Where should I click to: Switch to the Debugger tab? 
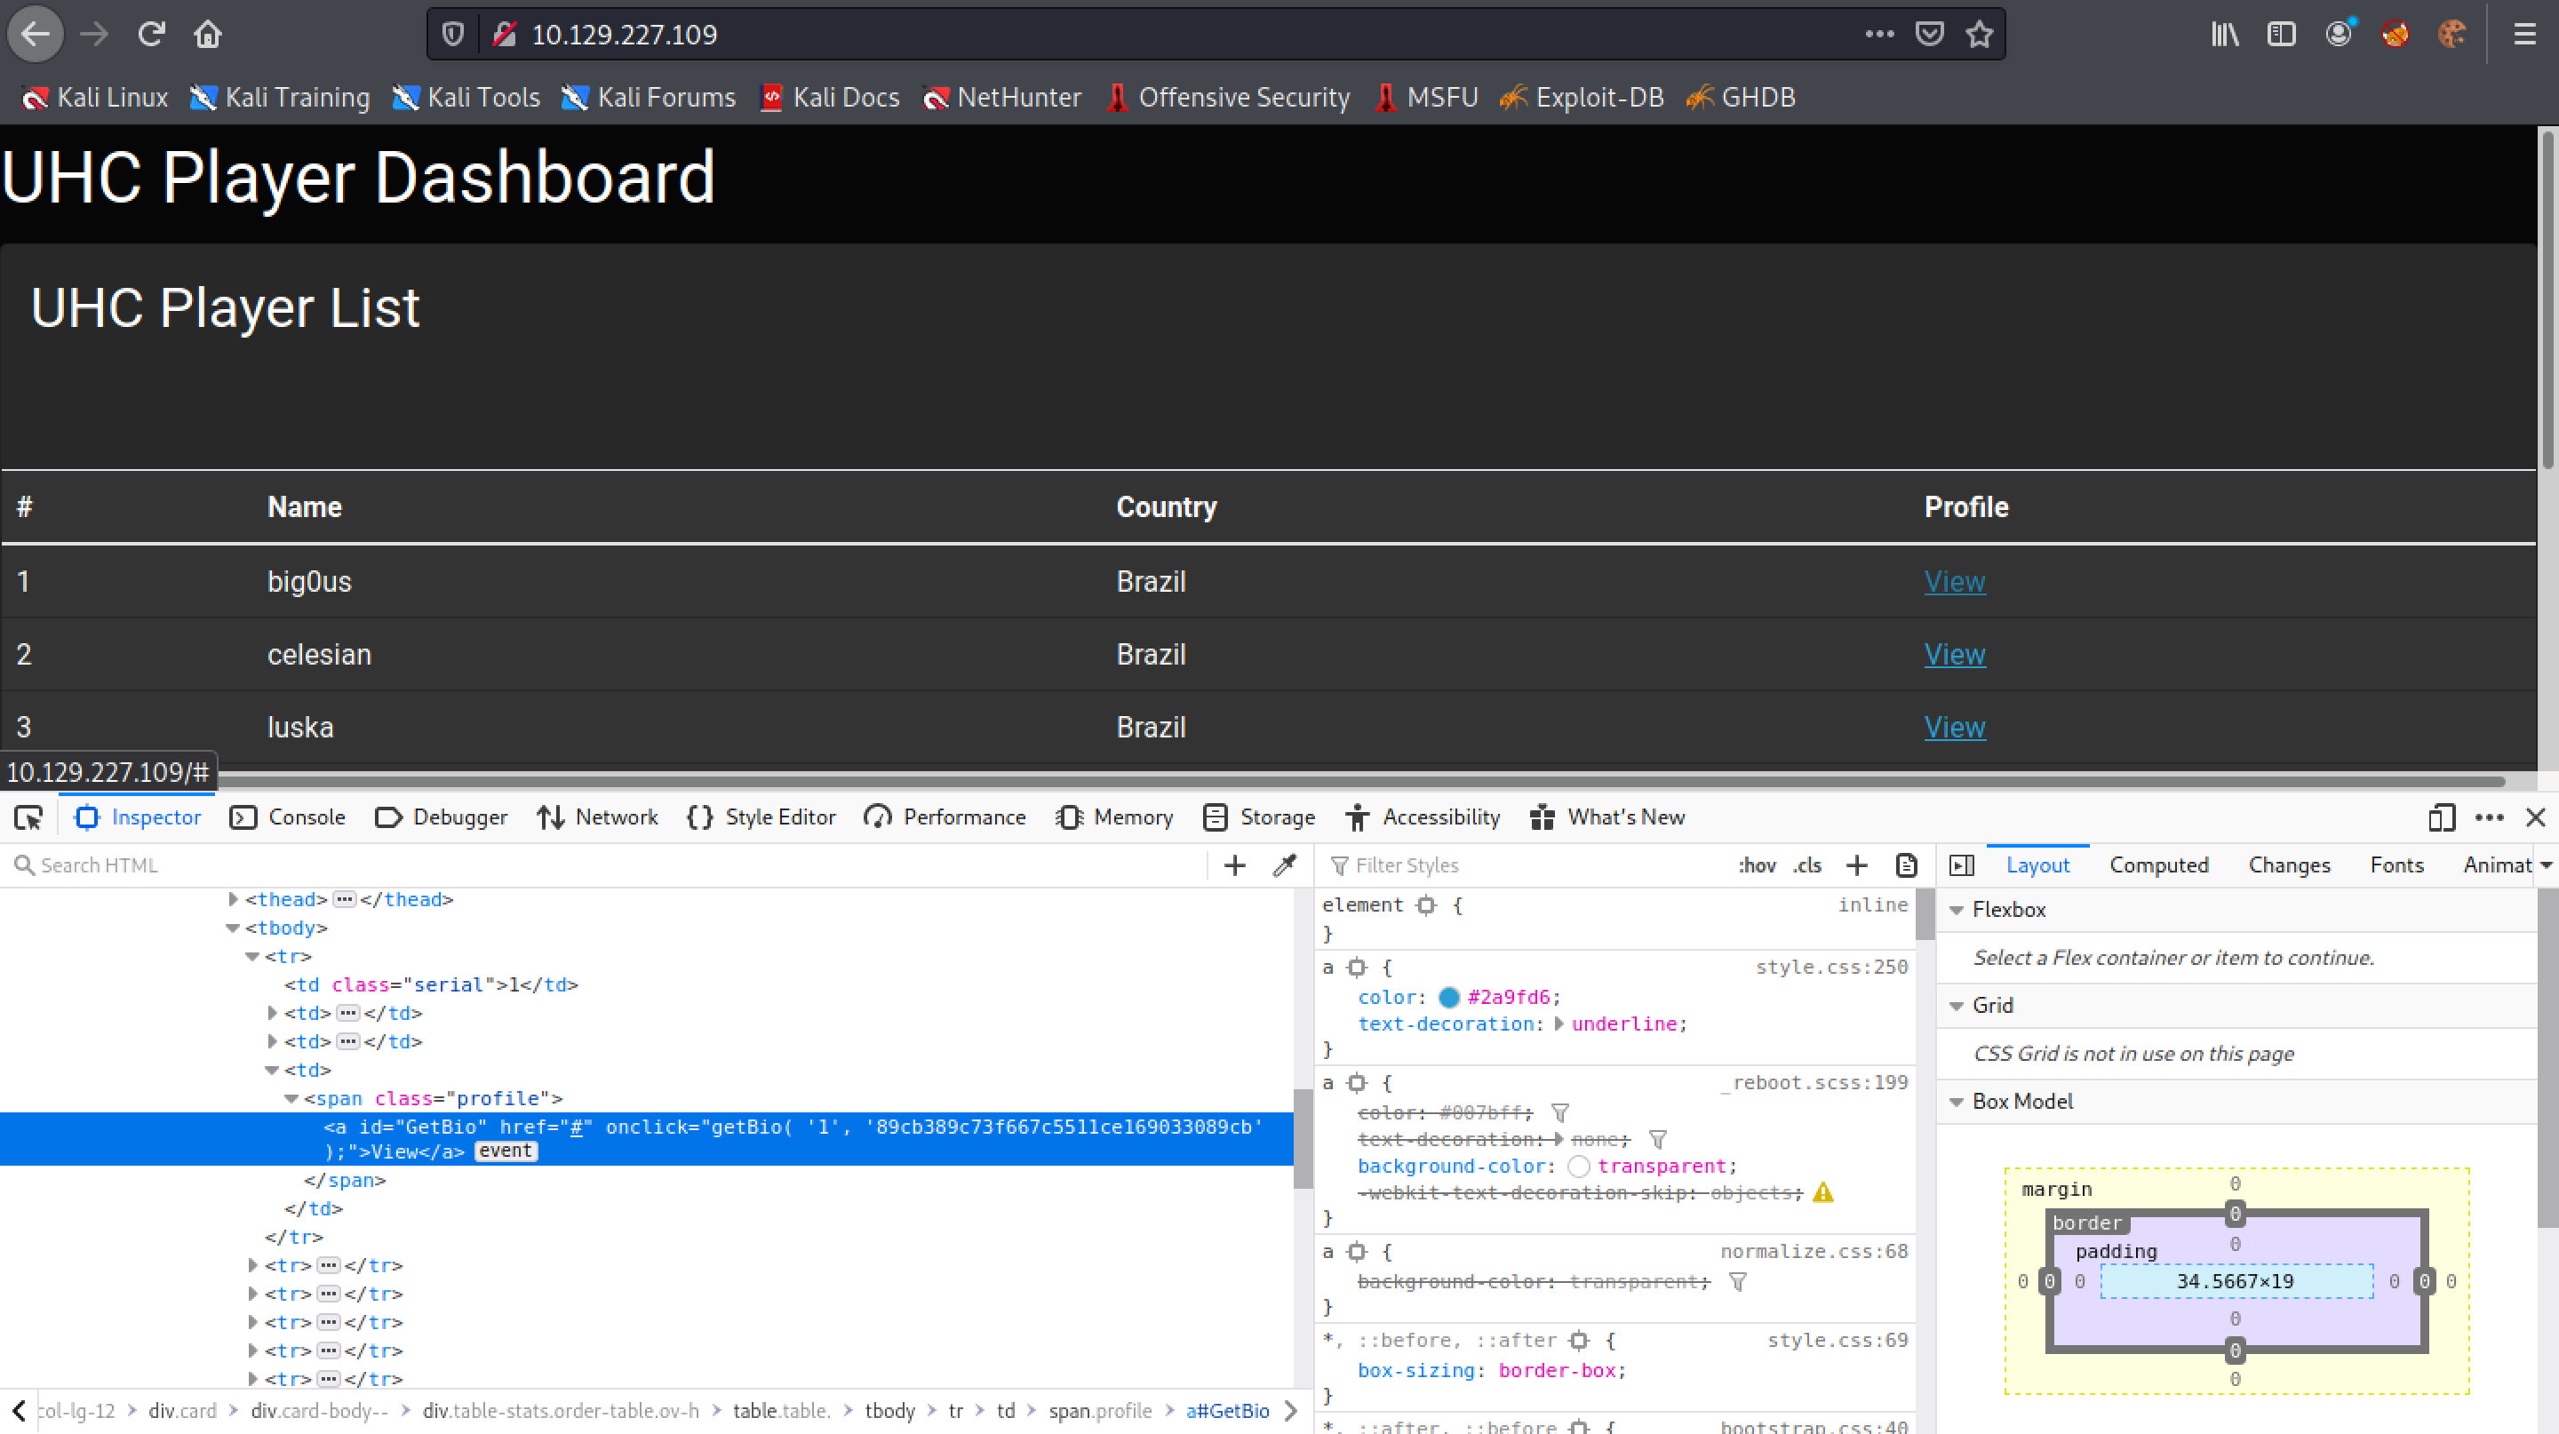441,817
